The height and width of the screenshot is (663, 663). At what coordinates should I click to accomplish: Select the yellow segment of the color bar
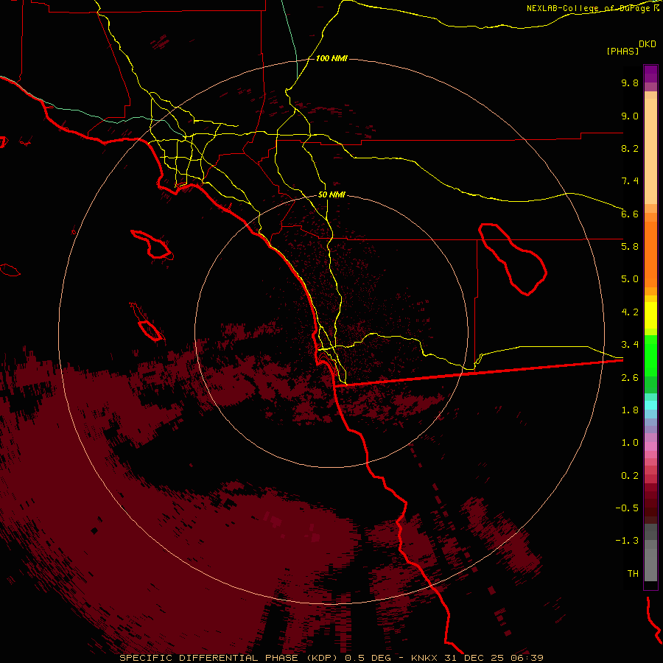click(650, 315)
